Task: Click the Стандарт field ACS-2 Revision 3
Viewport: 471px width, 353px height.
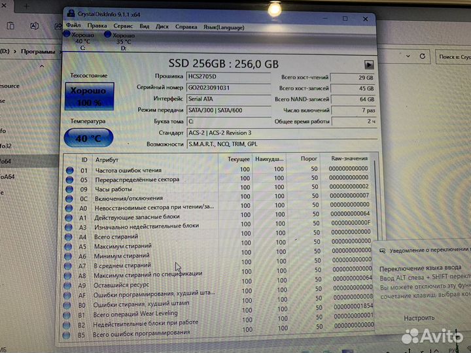Action: click(282, 133)
